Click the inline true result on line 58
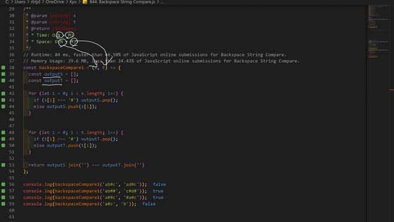Viewport: 394px width, 222px height. (x=158, y=197)
